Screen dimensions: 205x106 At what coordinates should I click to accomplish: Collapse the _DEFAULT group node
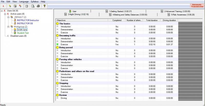point(8,17)
